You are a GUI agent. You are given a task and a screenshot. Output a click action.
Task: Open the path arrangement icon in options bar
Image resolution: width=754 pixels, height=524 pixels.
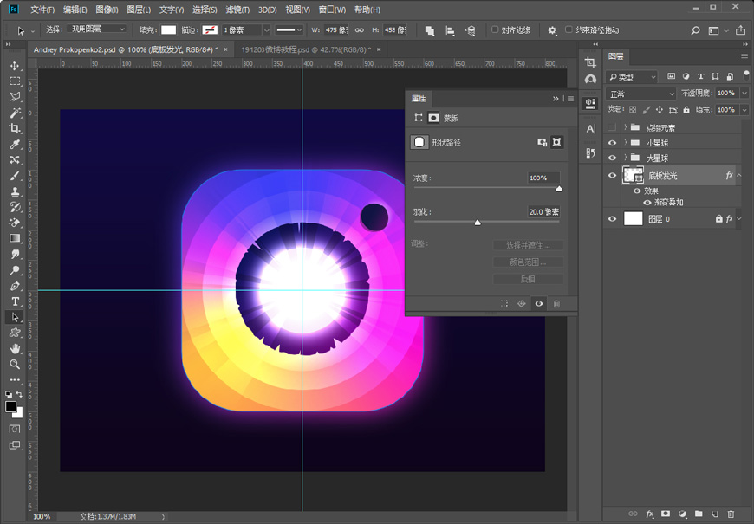[x=471, y=30]
